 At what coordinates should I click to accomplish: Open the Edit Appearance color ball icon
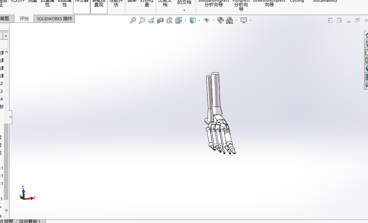pos(220,20)
